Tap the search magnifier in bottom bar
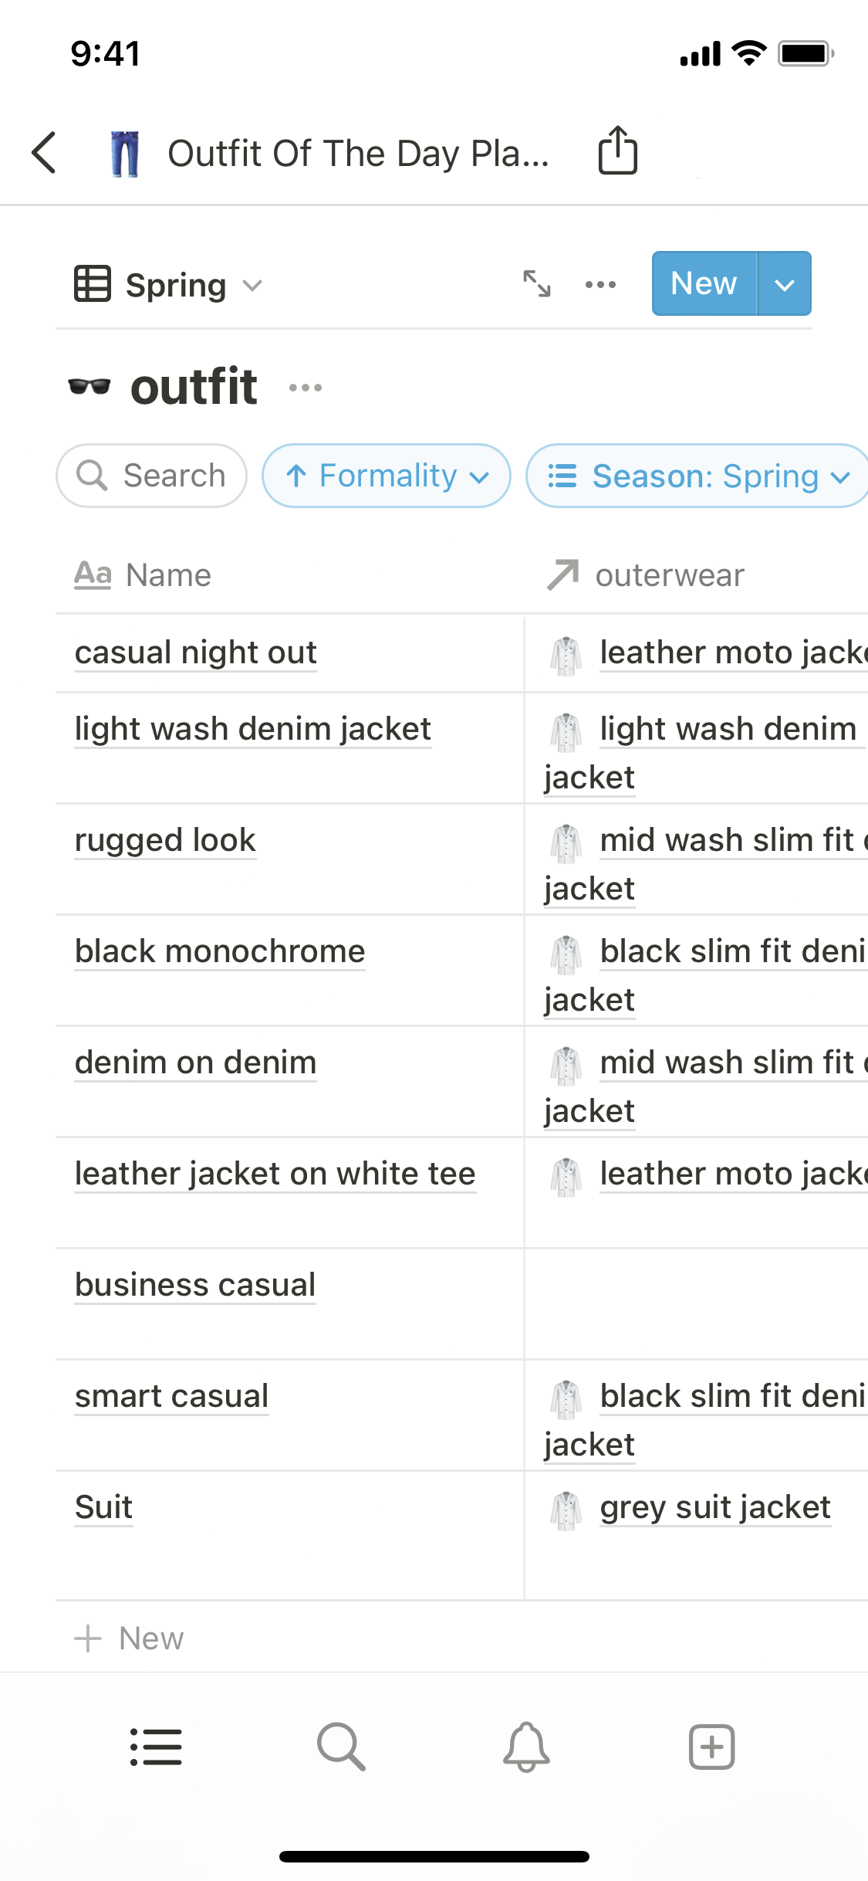Image resolution: width=868 pixels, height=1881 pixels. pos(341,1747)
